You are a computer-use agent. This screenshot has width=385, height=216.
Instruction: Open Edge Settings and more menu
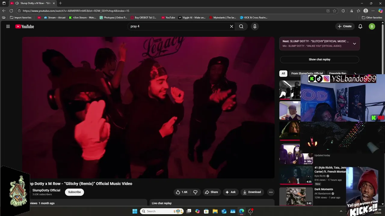373,11
